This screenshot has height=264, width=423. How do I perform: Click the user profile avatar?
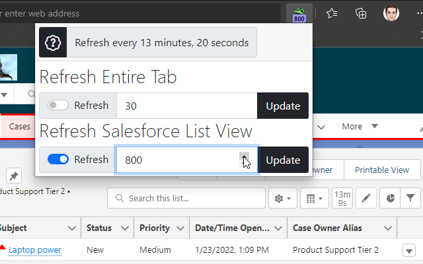point(391,13)
